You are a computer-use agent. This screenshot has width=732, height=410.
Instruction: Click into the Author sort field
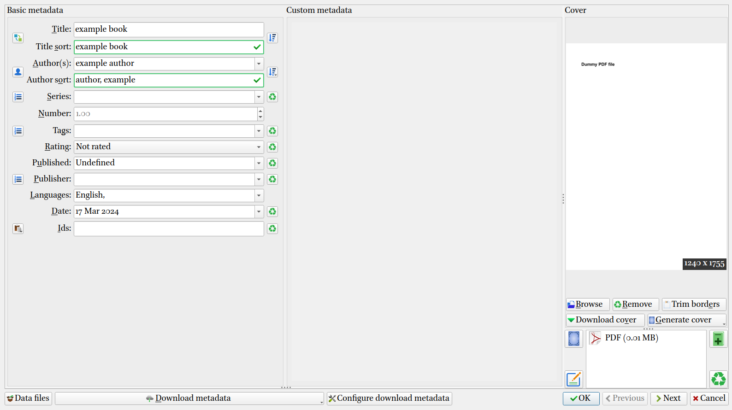click(x=169, y=80)
